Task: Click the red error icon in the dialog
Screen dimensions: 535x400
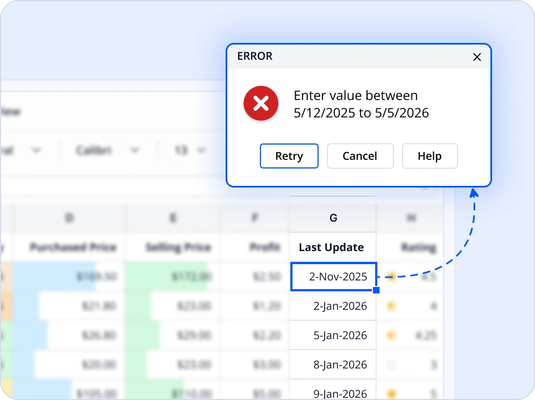Action: (261, 103)
